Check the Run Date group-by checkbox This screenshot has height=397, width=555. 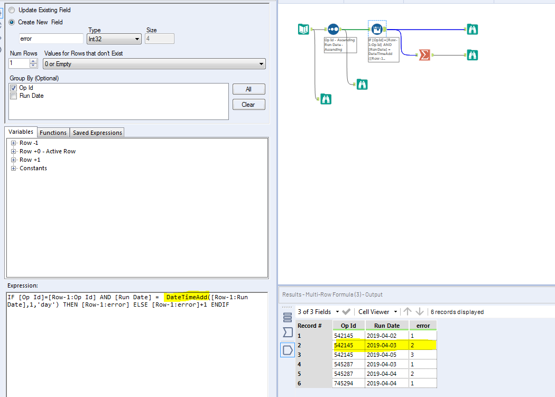(x=13, y=96)
